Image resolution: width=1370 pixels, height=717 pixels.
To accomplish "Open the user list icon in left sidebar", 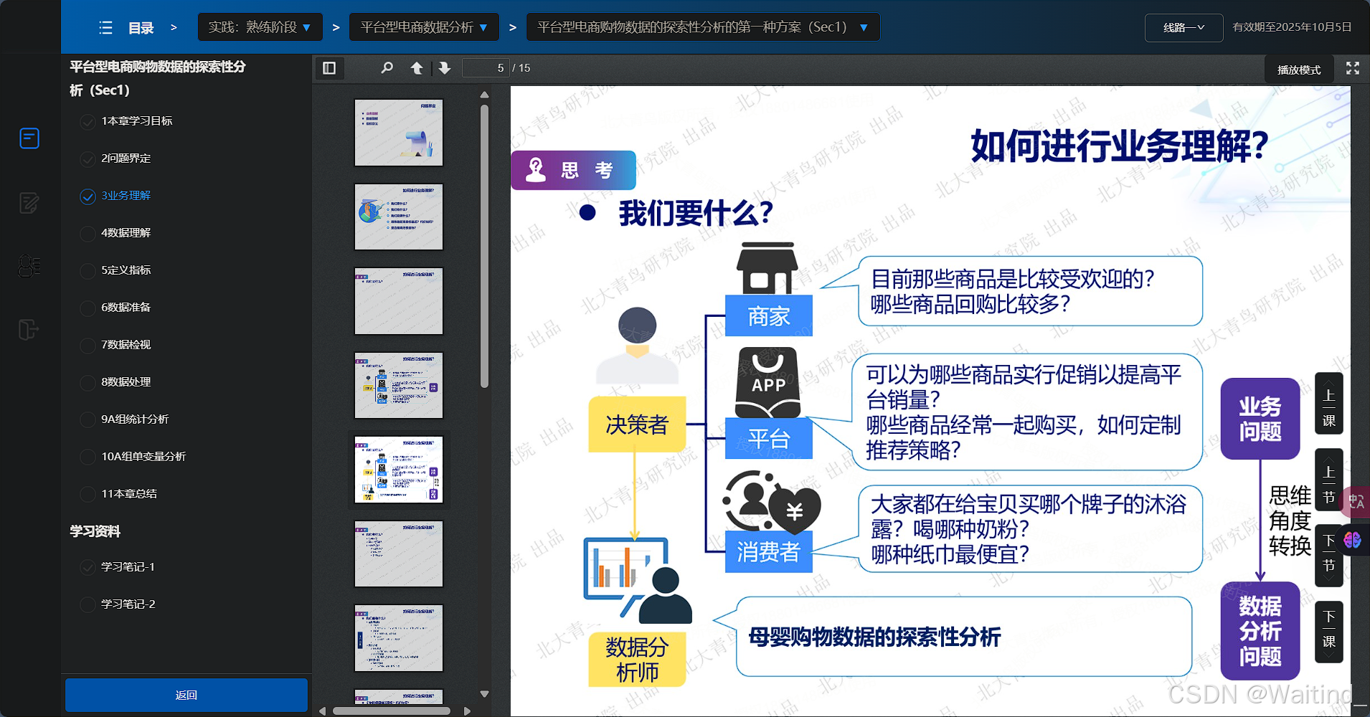I will pos(29,266).
